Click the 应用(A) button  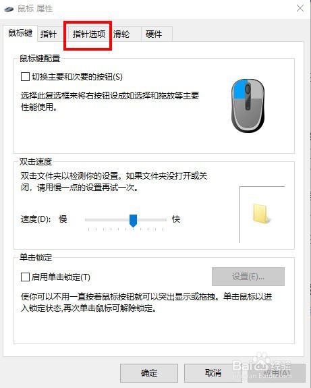click(x=277, y=373)
